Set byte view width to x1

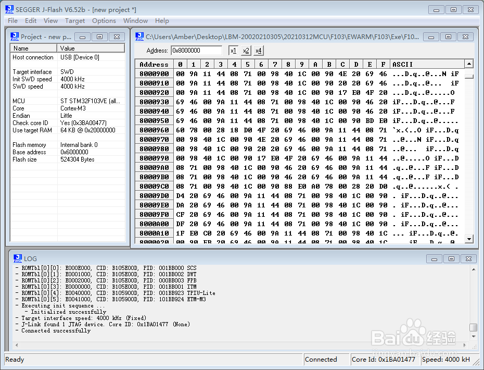[233, 51]
